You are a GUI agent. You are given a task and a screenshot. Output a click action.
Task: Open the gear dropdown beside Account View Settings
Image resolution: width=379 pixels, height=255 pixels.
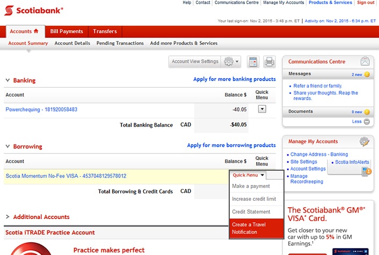pos(231,62)
